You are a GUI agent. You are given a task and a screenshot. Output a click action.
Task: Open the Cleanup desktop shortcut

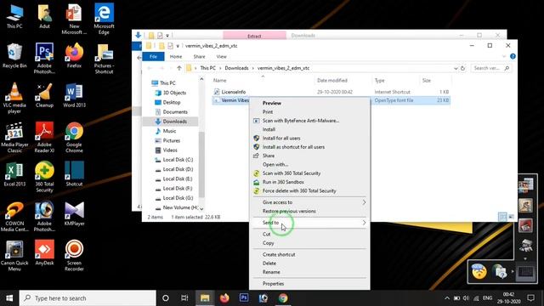coord(44,95)
